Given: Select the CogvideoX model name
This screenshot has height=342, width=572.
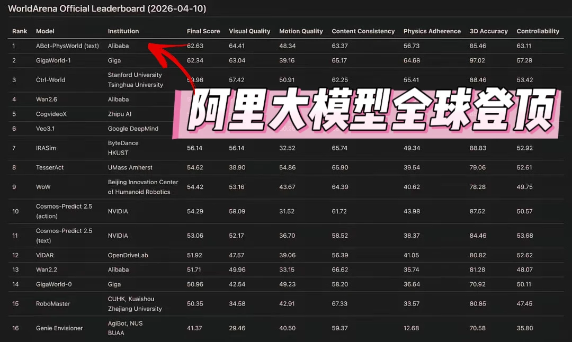Looking at the screenshot, I should [x=51, y=114].
